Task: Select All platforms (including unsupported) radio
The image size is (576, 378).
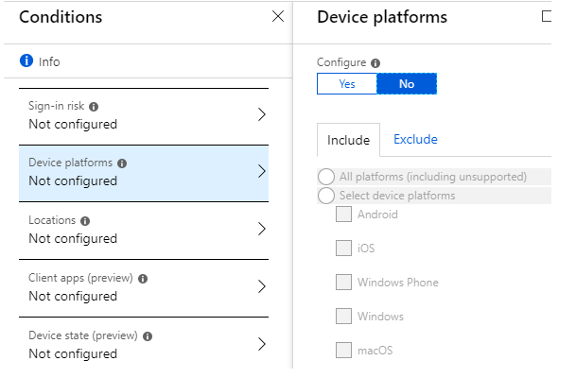Action: click(326, 177)
